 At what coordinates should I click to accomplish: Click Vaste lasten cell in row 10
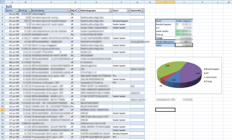[x=121, y=38]
